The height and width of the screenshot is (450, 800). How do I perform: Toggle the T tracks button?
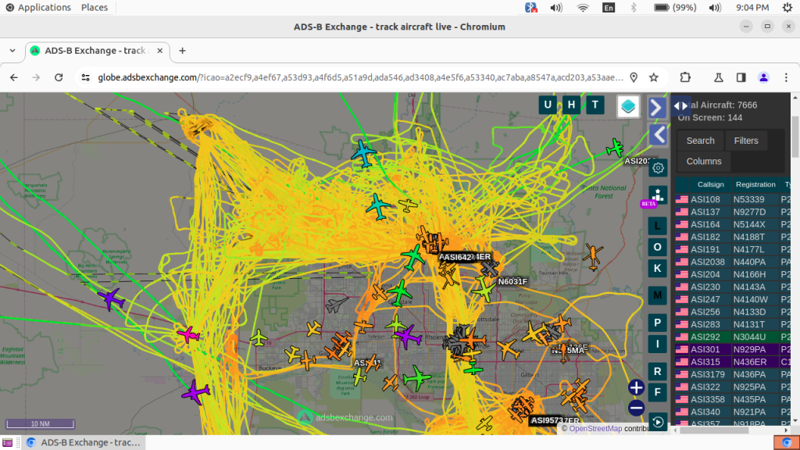[595, 105]
